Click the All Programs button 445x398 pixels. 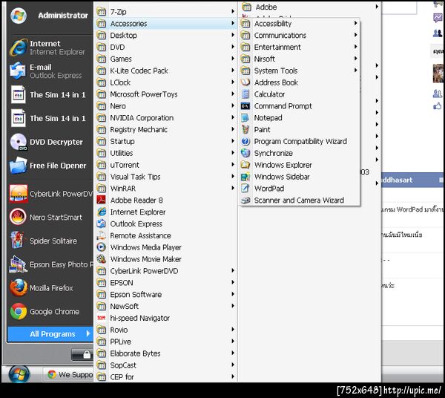(50, 334)
